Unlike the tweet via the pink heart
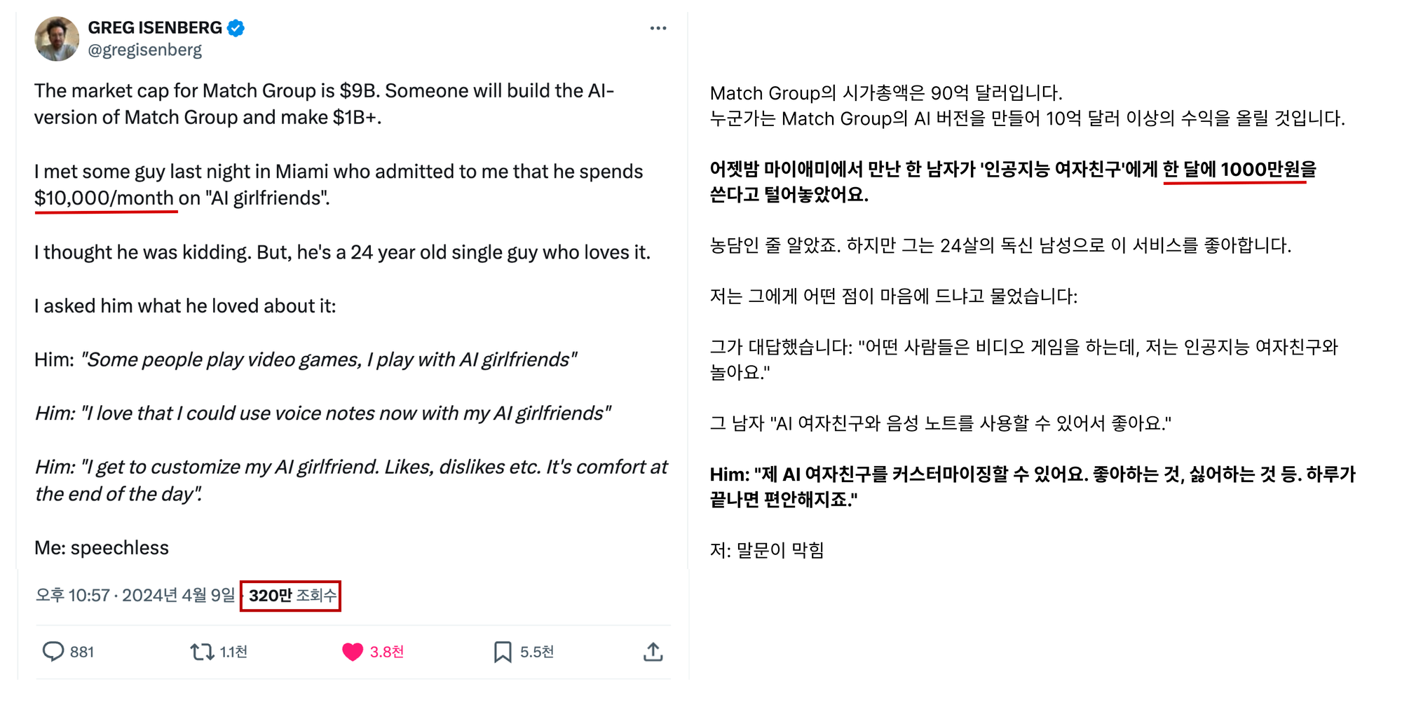This screenshot has width=1402, height=705. coord(352,652)
